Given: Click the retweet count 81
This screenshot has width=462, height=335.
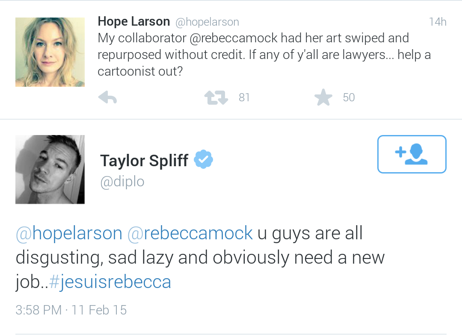Looking at the screenshot, I should (x=244, y=97).
